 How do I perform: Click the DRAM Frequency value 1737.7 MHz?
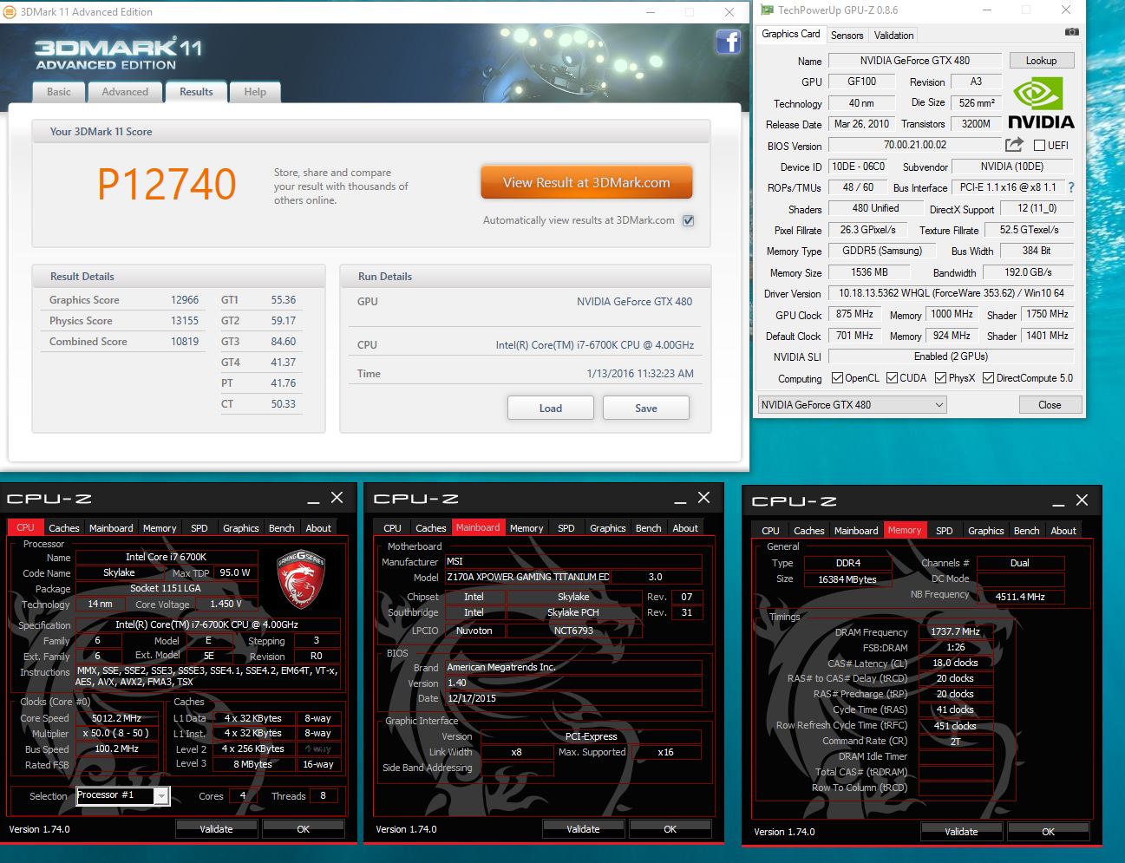point(955,631)
